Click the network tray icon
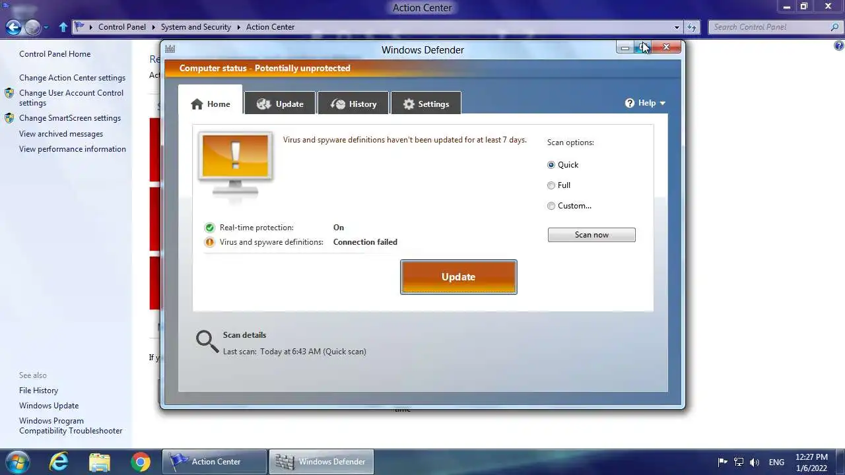The height and width of the screenshot is (475, 845). [x=739, y=462]
